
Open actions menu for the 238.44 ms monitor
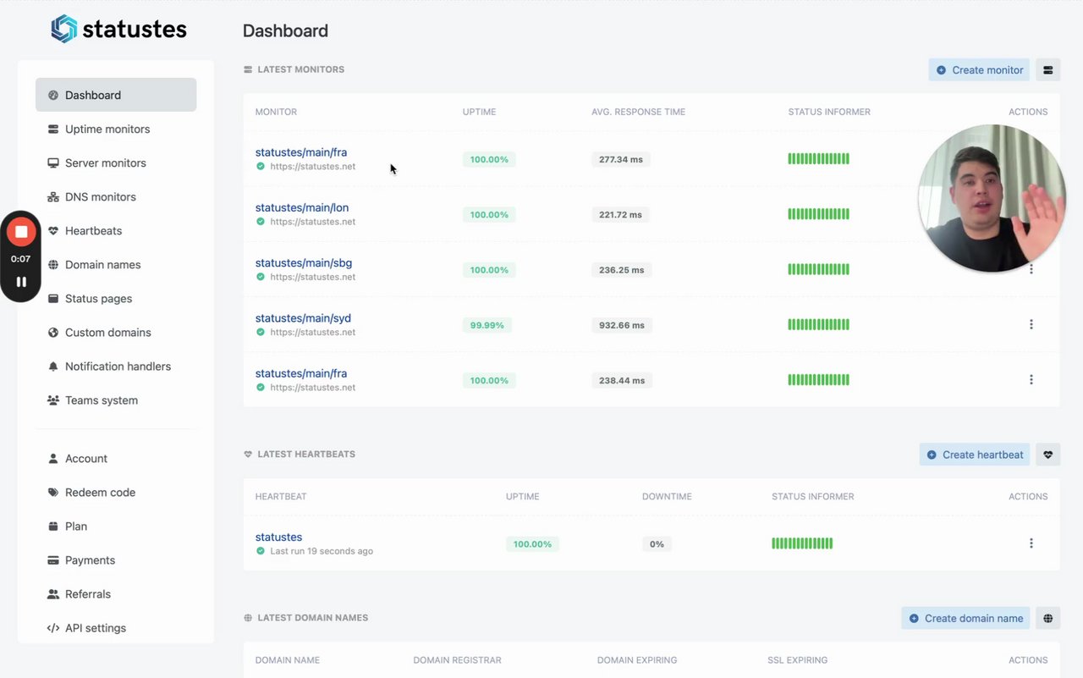click(1031, 379)
